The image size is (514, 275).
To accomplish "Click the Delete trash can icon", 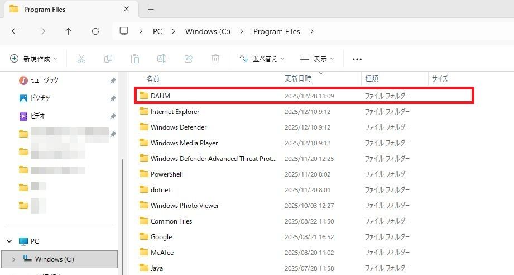I will coord(215,59).
